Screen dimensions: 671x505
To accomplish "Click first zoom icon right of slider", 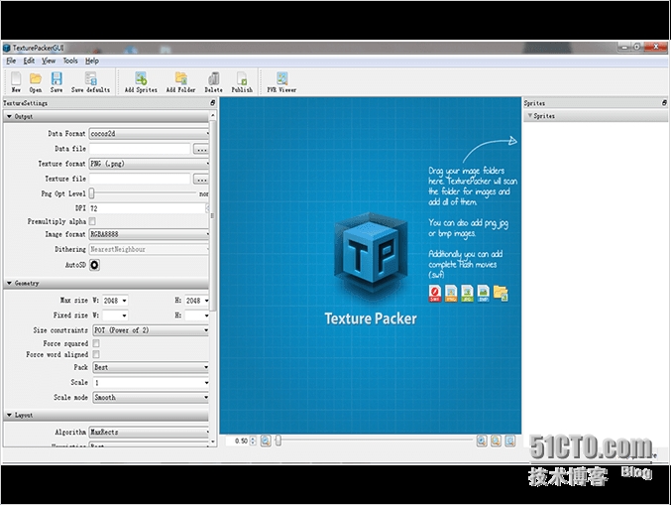I will tap(482, 441).
